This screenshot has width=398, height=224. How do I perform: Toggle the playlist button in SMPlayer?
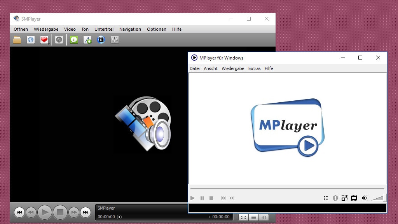pyautogui.click(x=253, y=217)
